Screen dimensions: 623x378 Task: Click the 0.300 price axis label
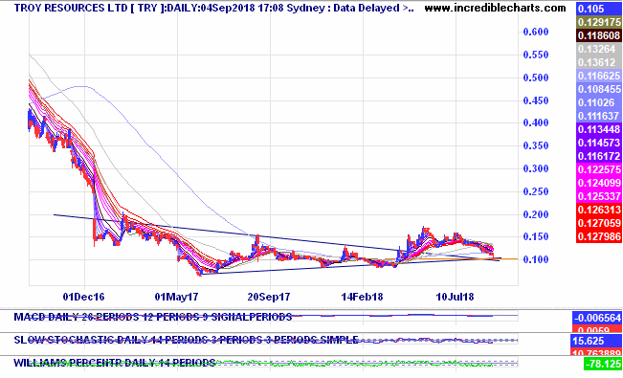[x=536, y=168]
